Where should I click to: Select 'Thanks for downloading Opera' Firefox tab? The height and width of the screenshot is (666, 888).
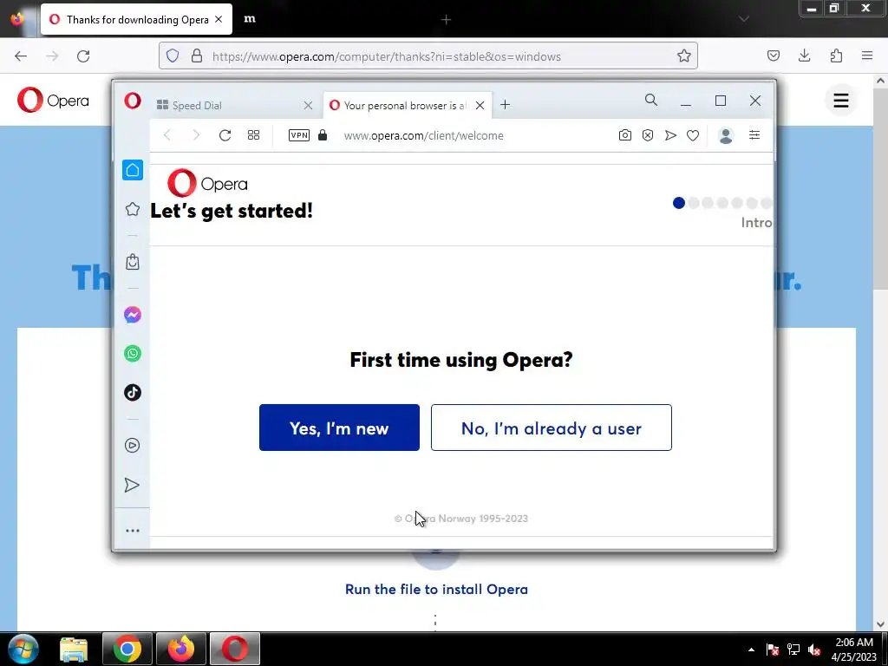click(x=136, y=19)
